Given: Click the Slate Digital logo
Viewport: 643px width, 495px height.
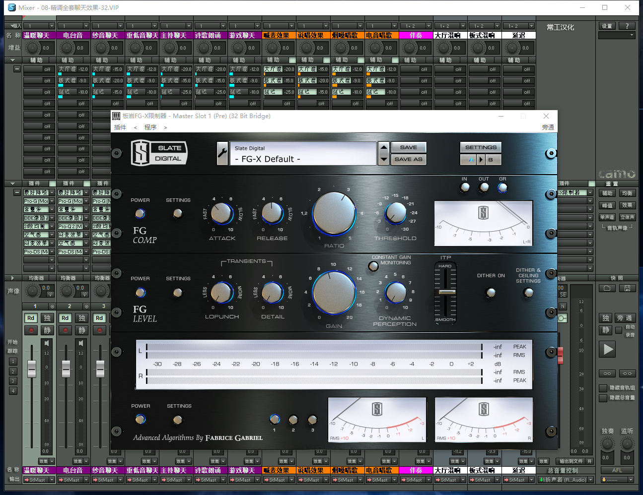Looking at the screenshot, I should tap(159, 153).
